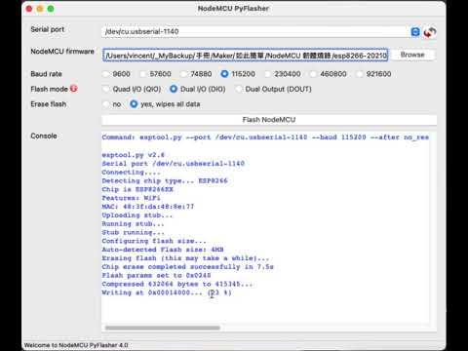
Task: Choose Quad I/O (QIO) flash mode
Action: tap(106, 89)
